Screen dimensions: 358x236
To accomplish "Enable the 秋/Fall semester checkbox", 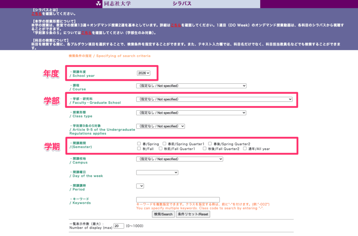I will coord(139,149).
